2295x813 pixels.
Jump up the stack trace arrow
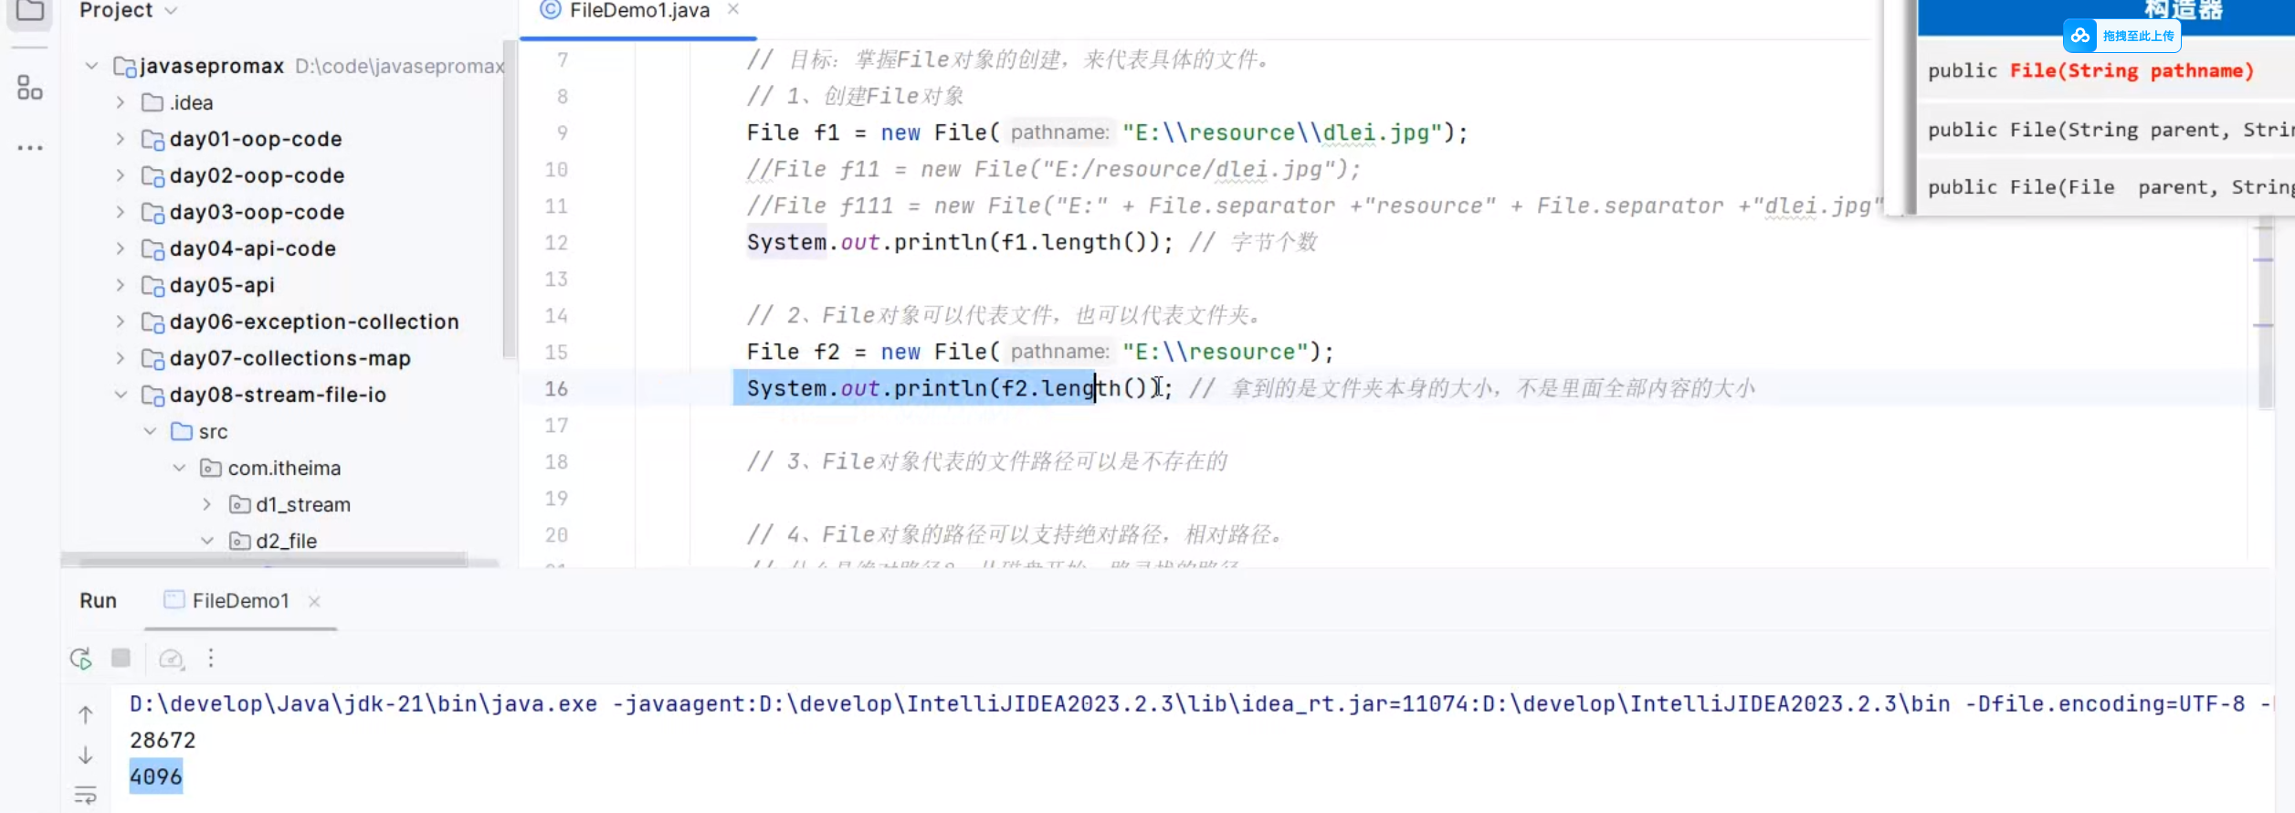[x=85, y=714]
